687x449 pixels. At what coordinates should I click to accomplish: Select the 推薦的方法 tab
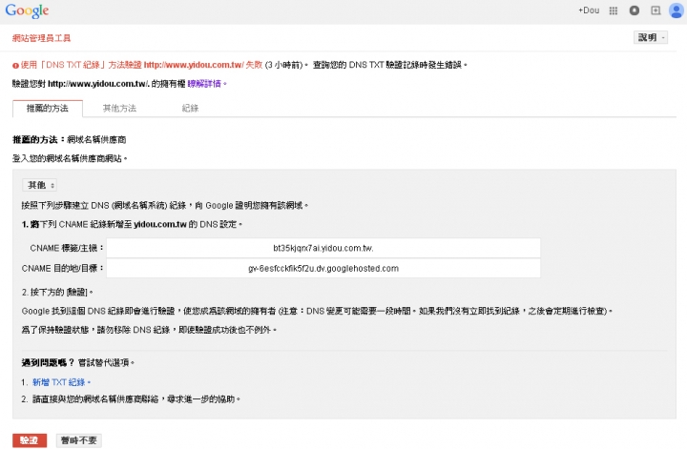(x=48, y=109)
